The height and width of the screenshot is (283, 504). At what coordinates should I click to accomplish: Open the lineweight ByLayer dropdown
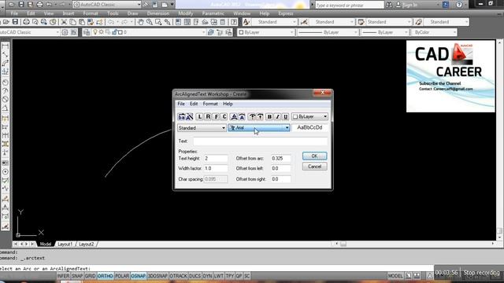point(384,32)
